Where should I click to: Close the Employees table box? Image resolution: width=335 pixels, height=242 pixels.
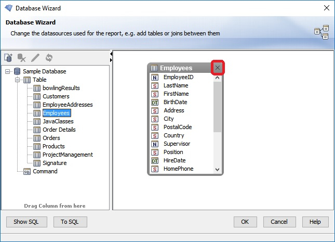[218, 68]
